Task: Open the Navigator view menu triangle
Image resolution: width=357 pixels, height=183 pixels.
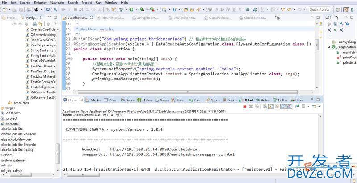Action: tap(56, 24)
